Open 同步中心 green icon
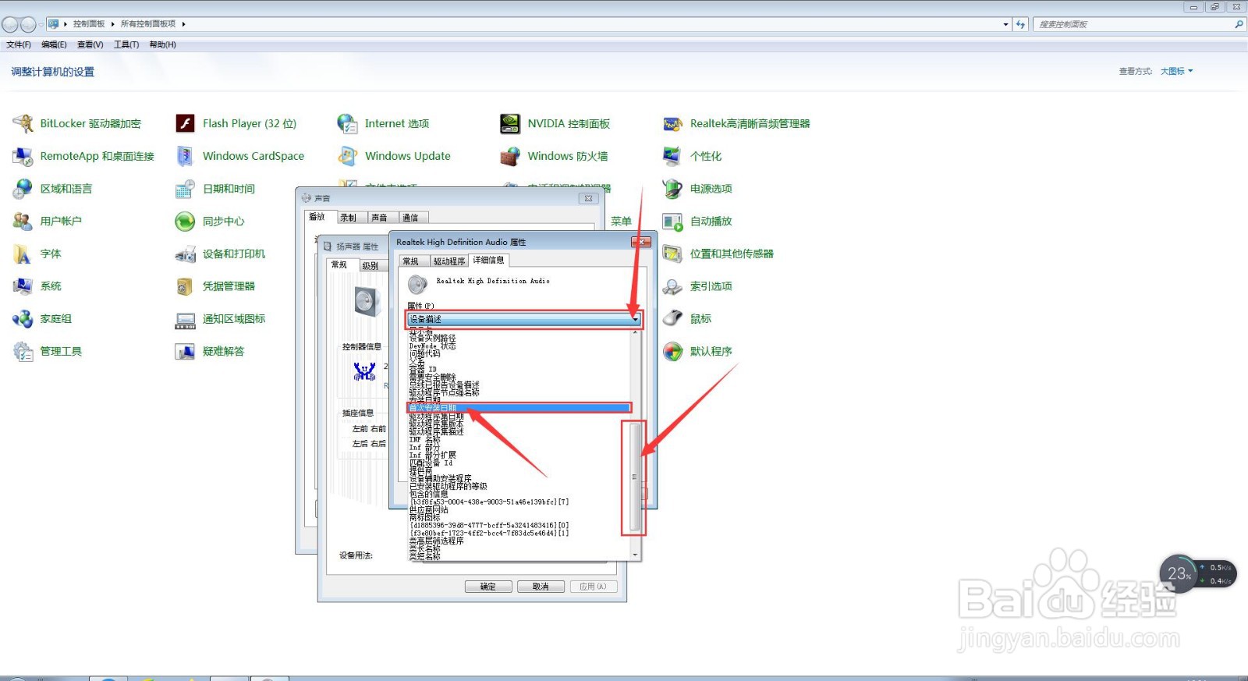This screenshot has width=1248, height=681. [x=185, y=222]
